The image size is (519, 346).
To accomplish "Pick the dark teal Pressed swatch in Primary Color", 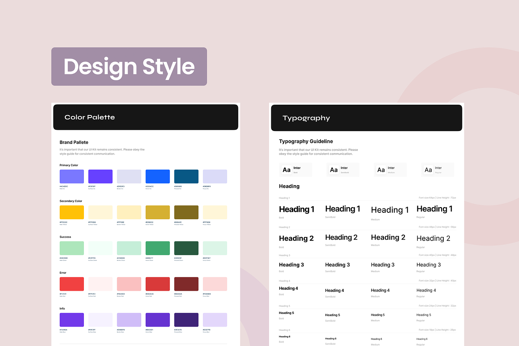I will 186,176.
